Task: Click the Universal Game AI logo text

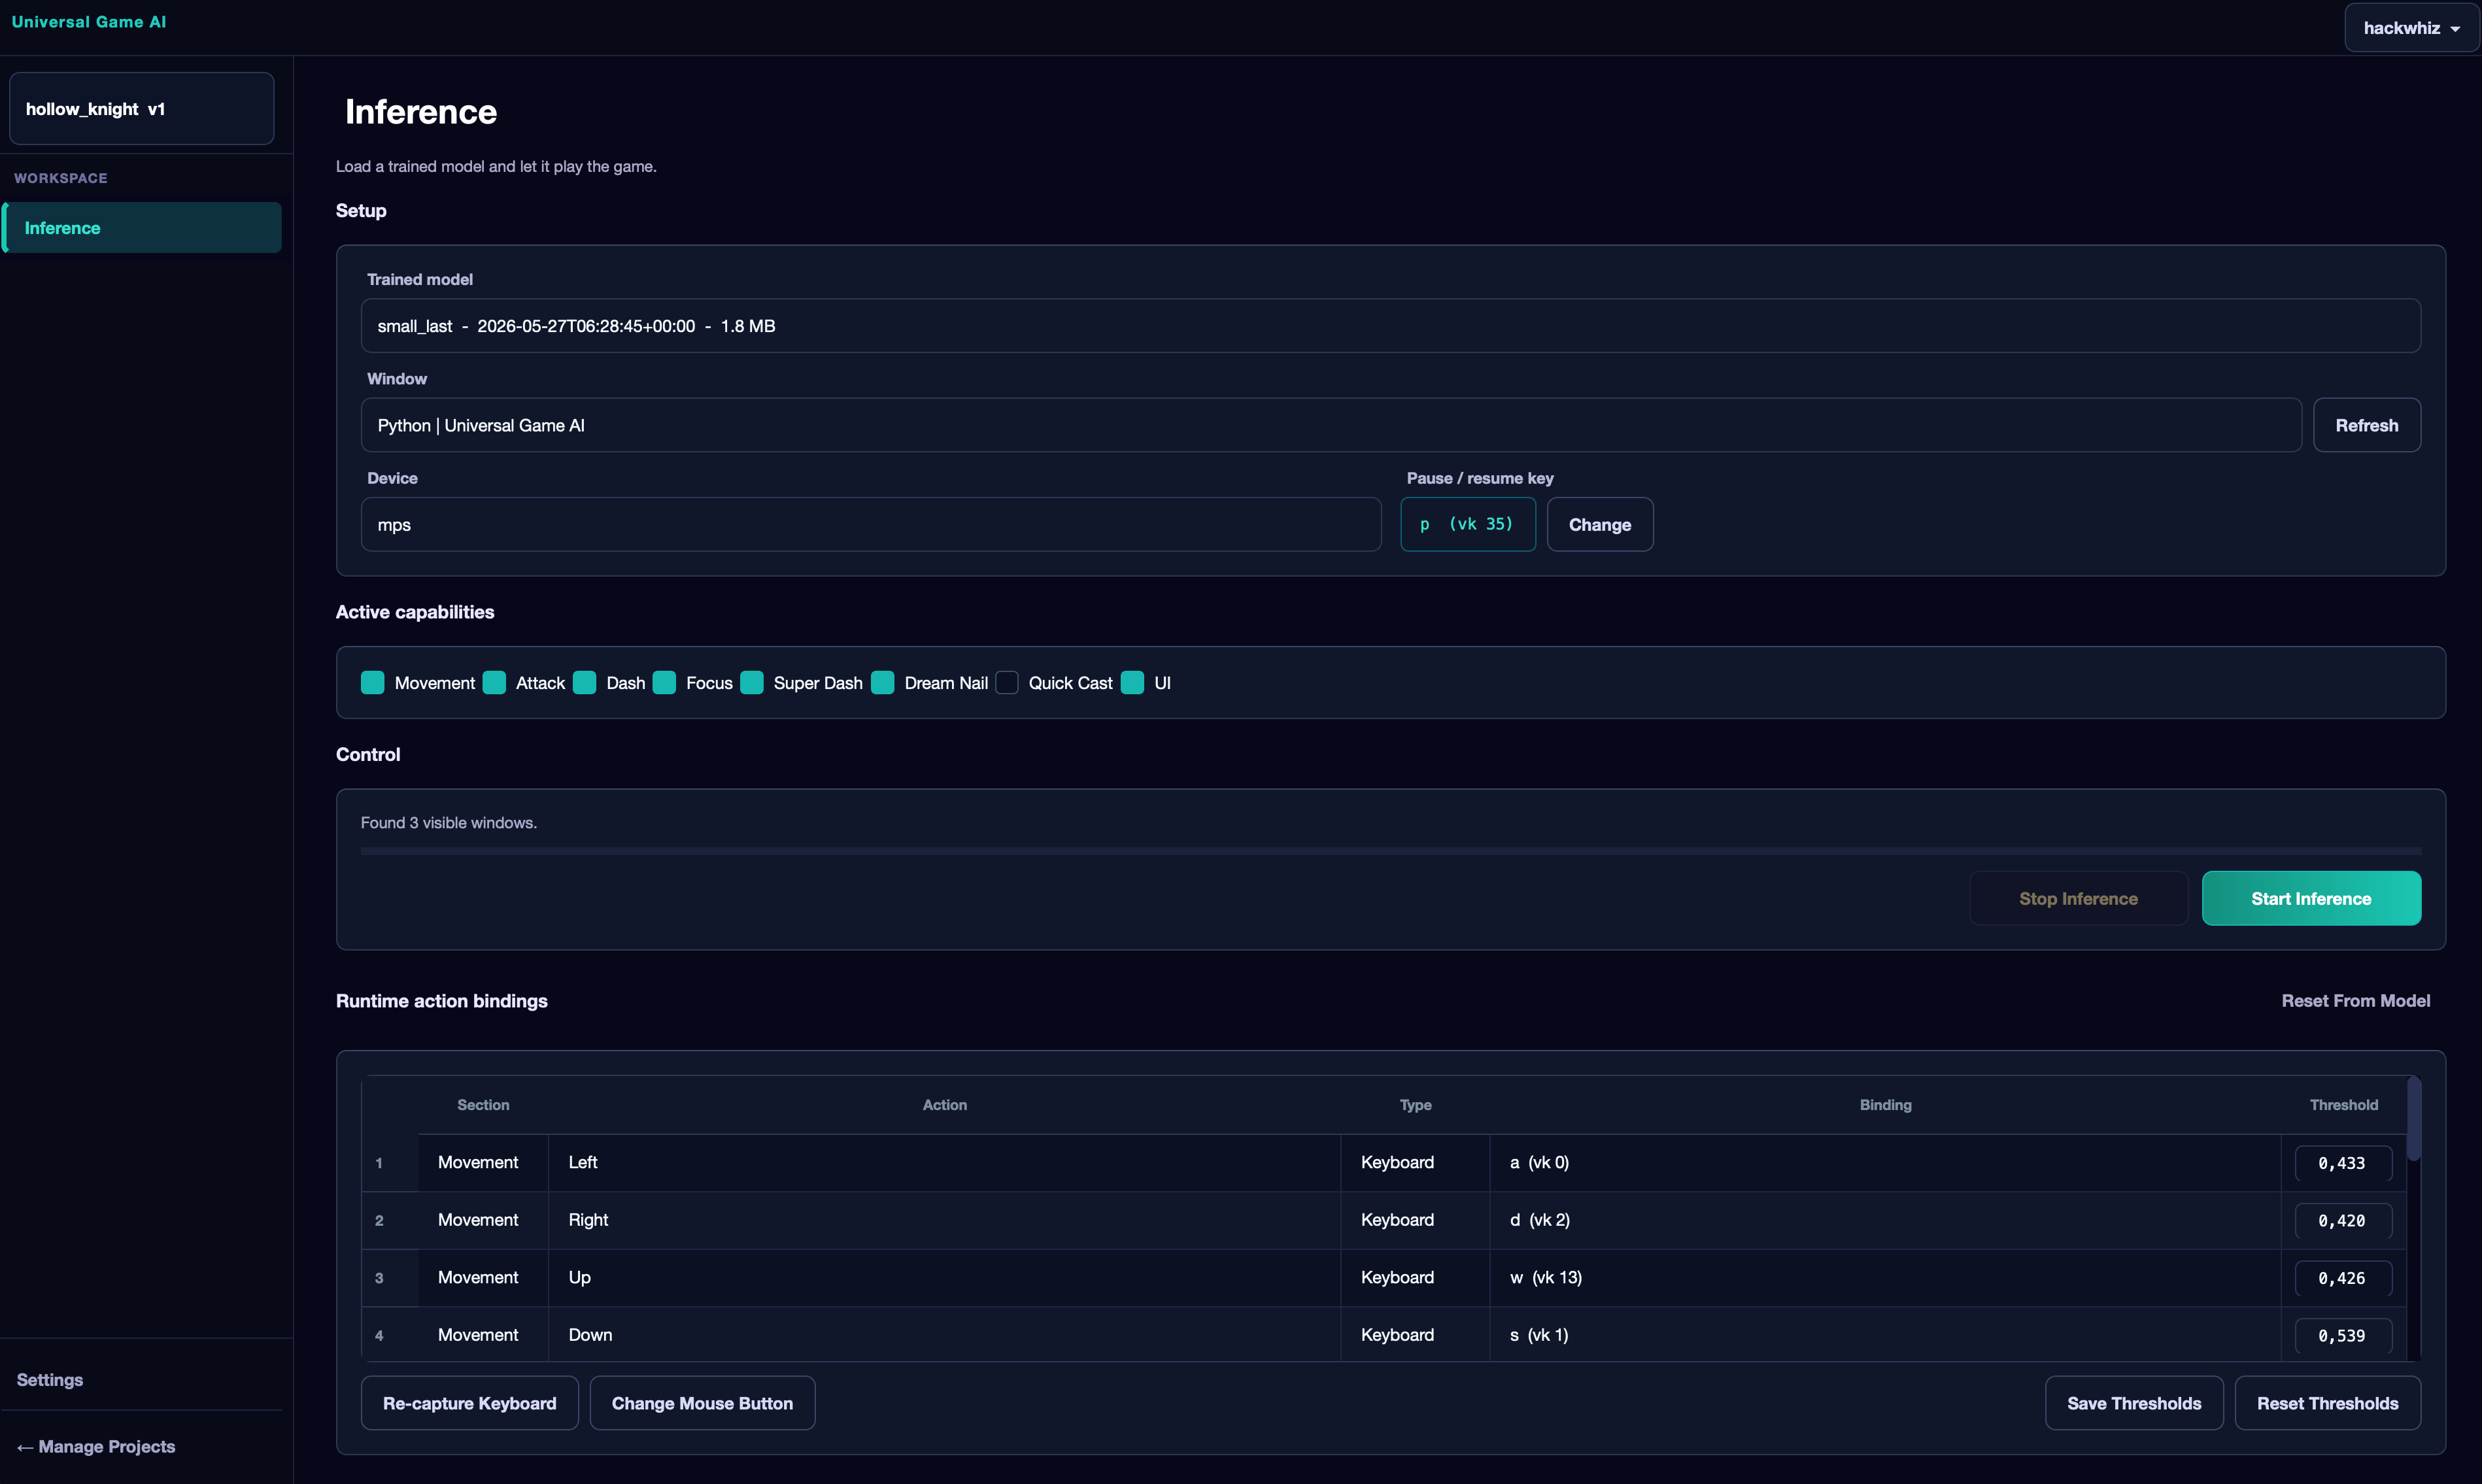Action: pos(89,22)
